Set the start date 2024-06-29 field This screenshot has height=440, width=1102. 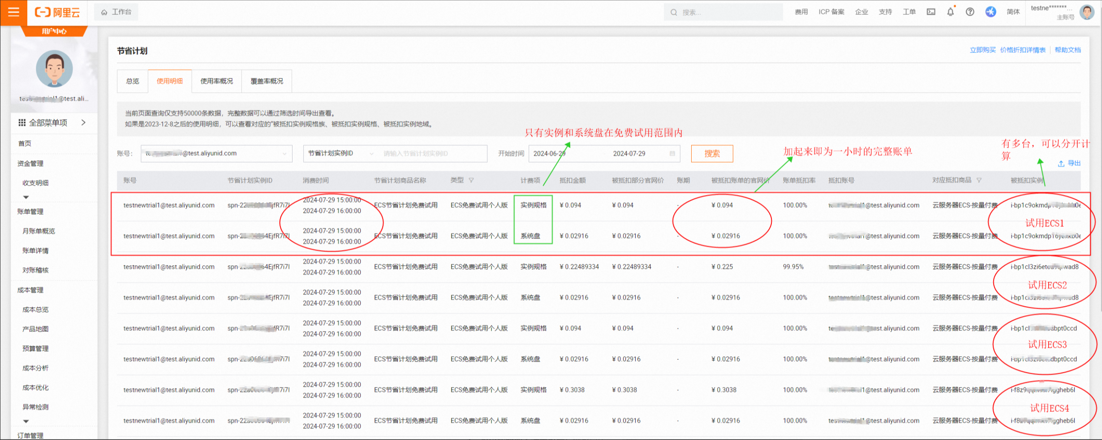tap(550, 153)
